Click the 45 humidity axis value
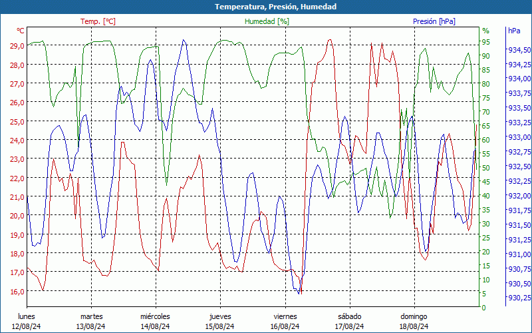The width and height of the screenshot is (532, 333). (x=486, y=181)
